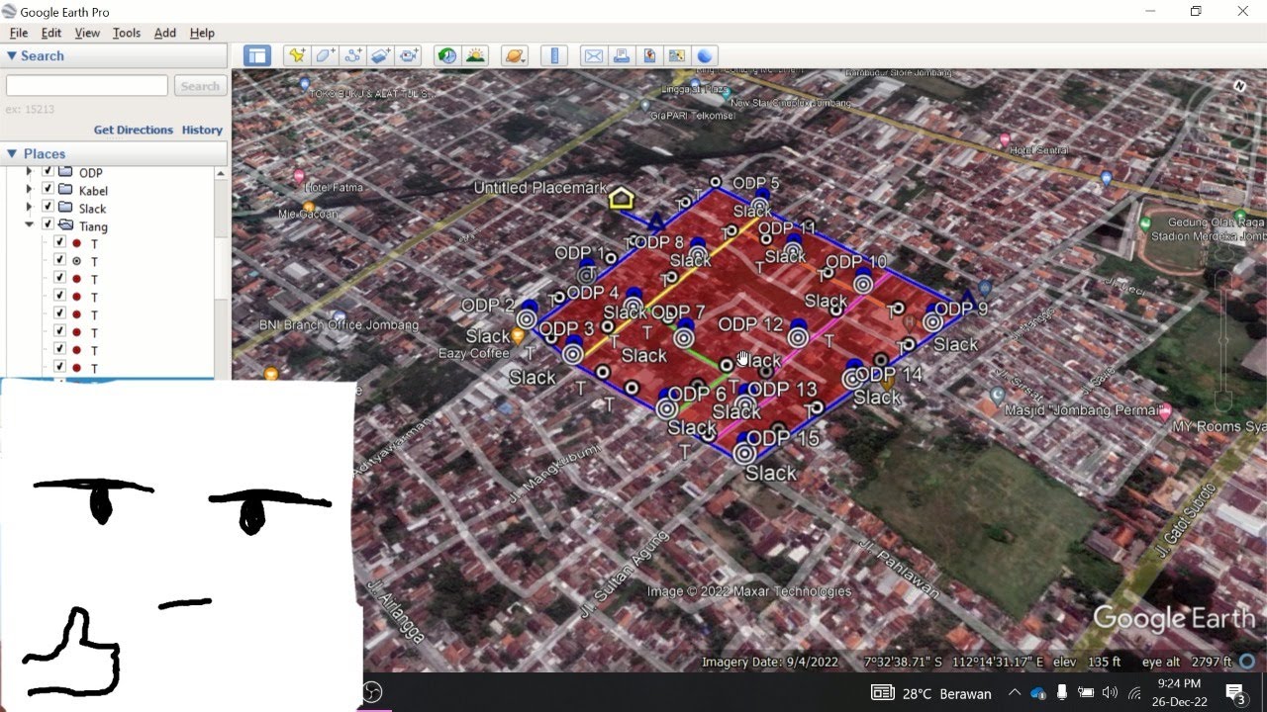The width and height of the screenshot is (1267, 712).
Task: Click the compass North button on the map
Action: pyautogui.click(x=1239, y=86)
